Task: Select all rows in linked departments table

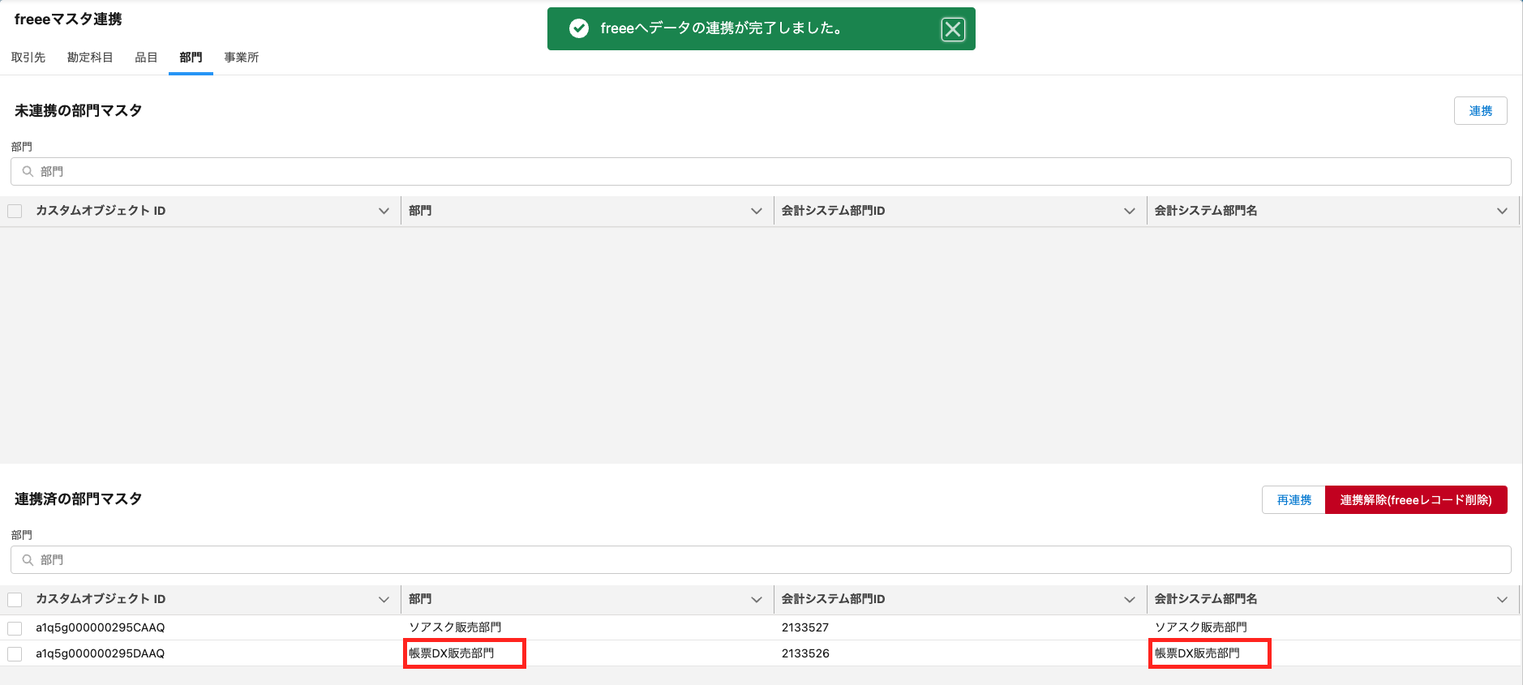Action: (x=15, y=599)
